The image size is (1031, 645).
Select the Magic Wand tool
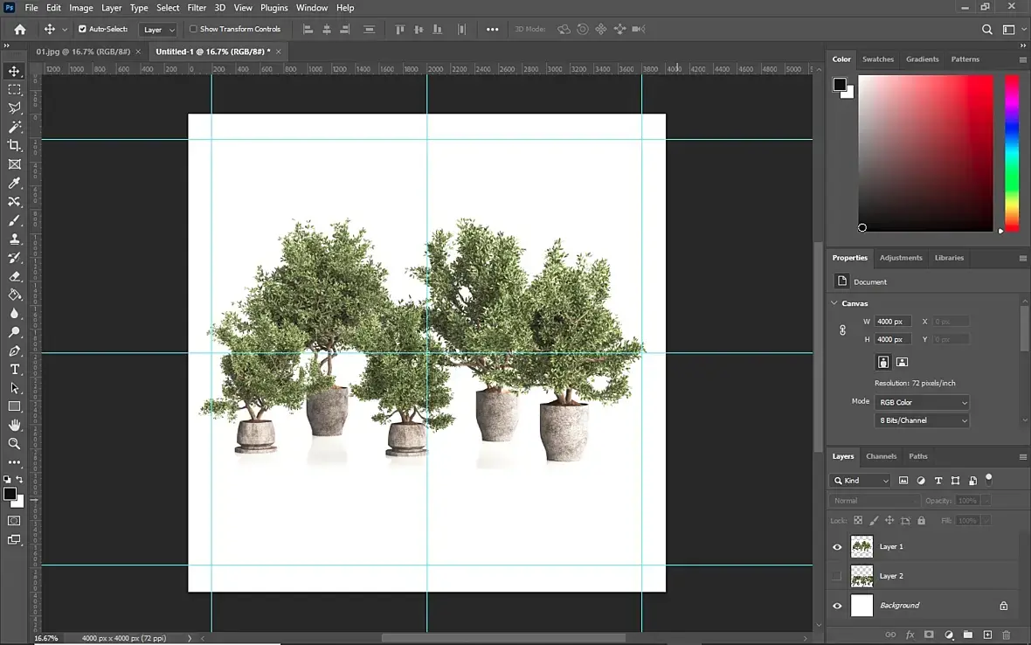click(x=14, y=127)
